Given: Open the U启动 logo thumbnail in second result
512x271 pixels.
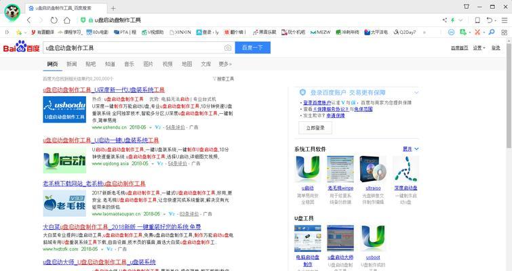Looking at the screenshot, I should [x=64, y=160].
